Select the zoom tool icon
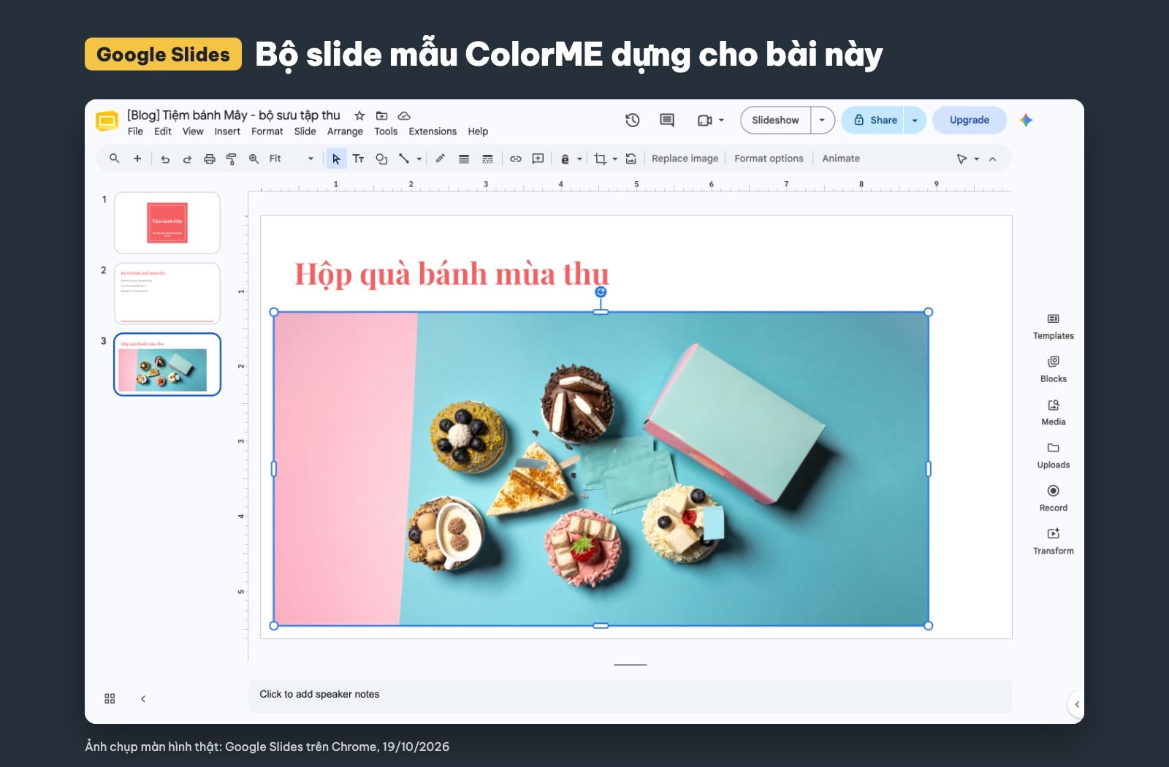The image size is (1169, 767). 254,159
